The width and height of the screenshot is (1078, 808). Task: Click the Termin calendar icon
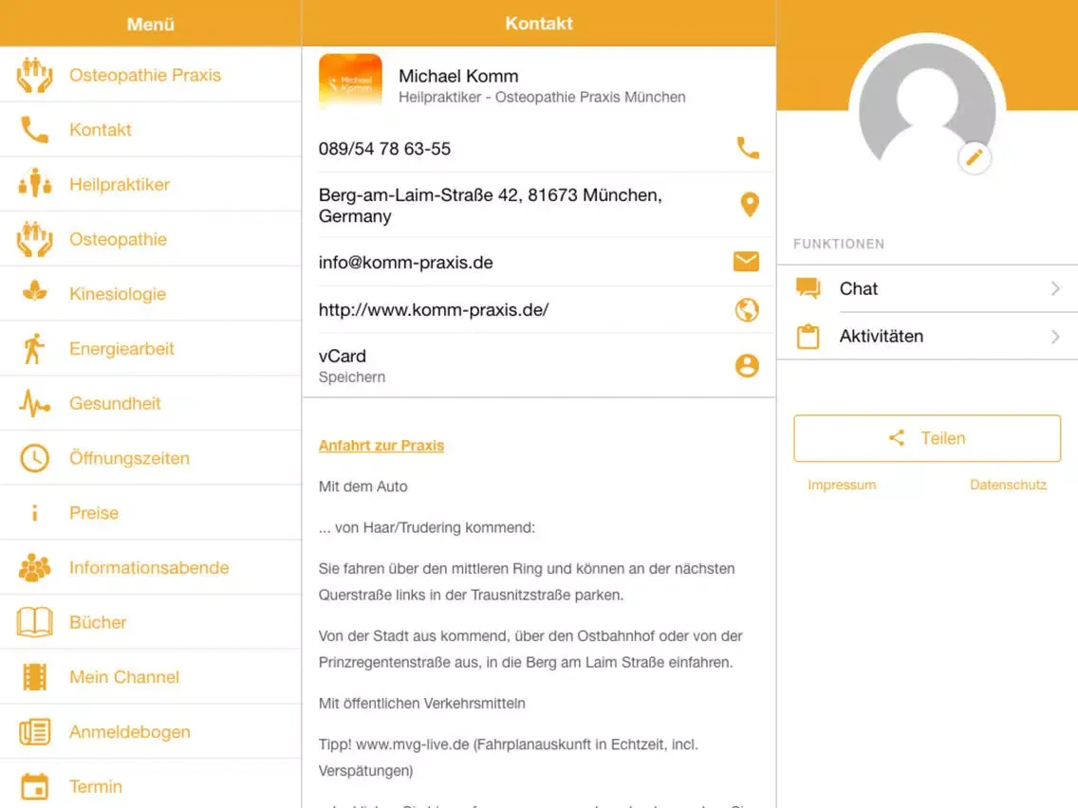34,787
